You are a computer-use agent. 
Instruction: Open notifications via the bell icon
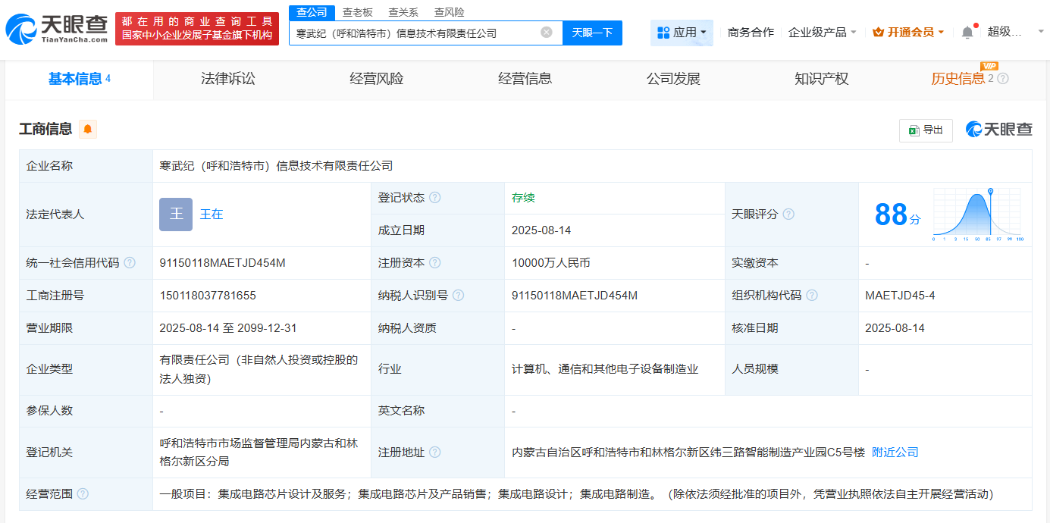pyautogui.click(x=967, y=32)
